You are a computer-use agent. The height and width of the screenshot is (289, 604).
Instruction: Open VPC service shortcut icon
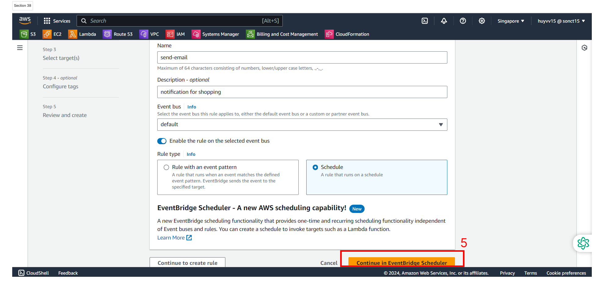[x=144, y=34]
